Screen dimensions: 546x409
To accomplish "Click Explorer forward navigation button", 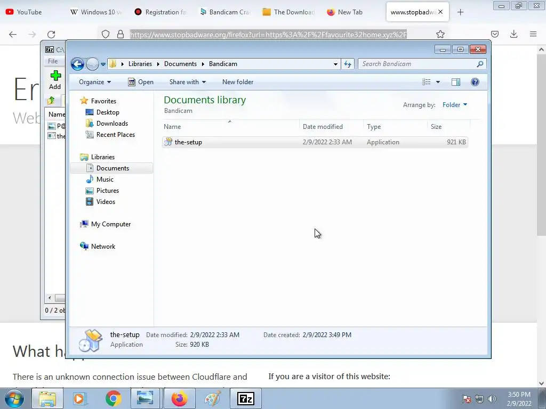I will (x=92, y=64).
